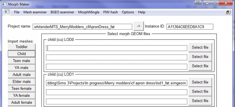Open the Help menu
235x107 pixels.
click(142, 12)
